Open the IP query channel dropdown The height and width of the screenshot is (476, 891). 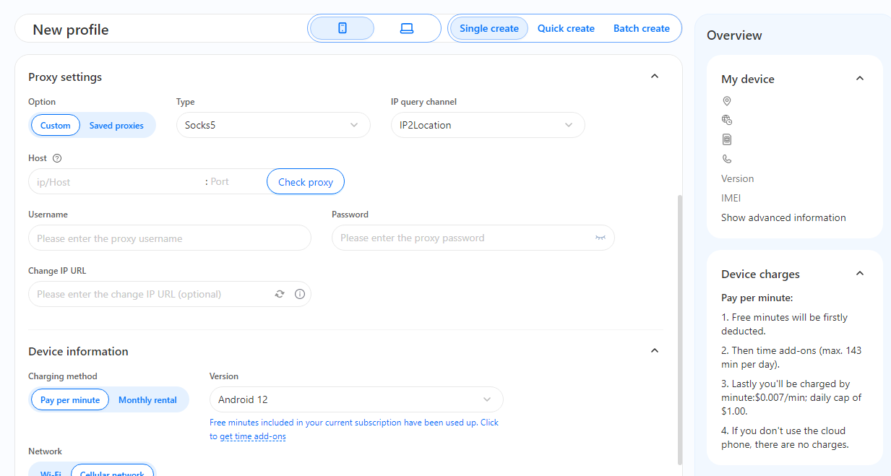point(488,125)
